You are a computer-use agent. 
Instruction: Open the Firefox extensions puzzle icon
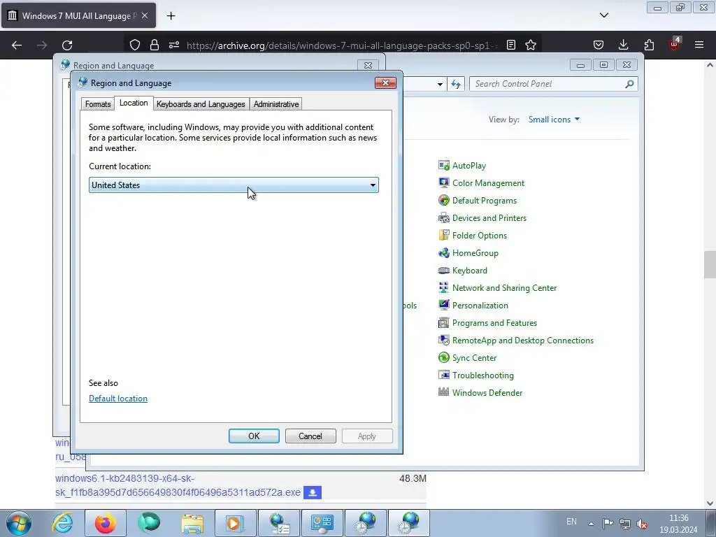click(x=649, y=45)
